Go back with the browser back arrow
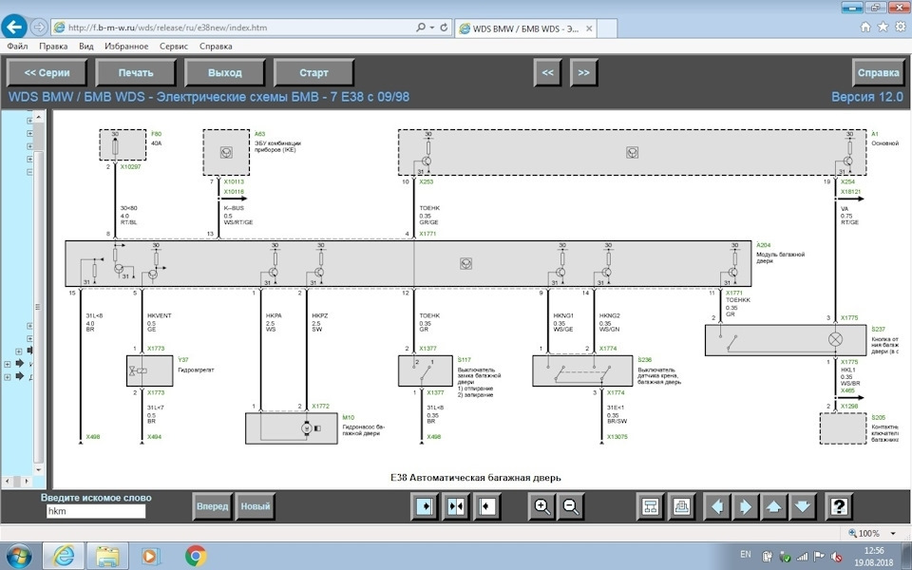Viewport: 912px width, 570px height. pyautogui.click(x=14, y=27)
